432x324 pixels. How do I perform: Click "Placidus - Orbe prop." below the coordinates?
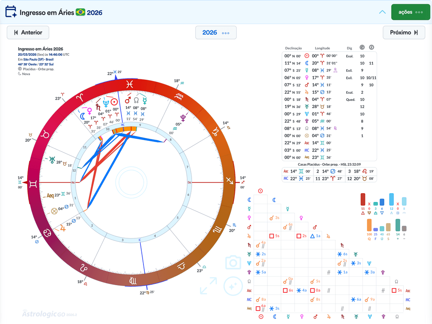pyautogui.click(x=38, y=69)
